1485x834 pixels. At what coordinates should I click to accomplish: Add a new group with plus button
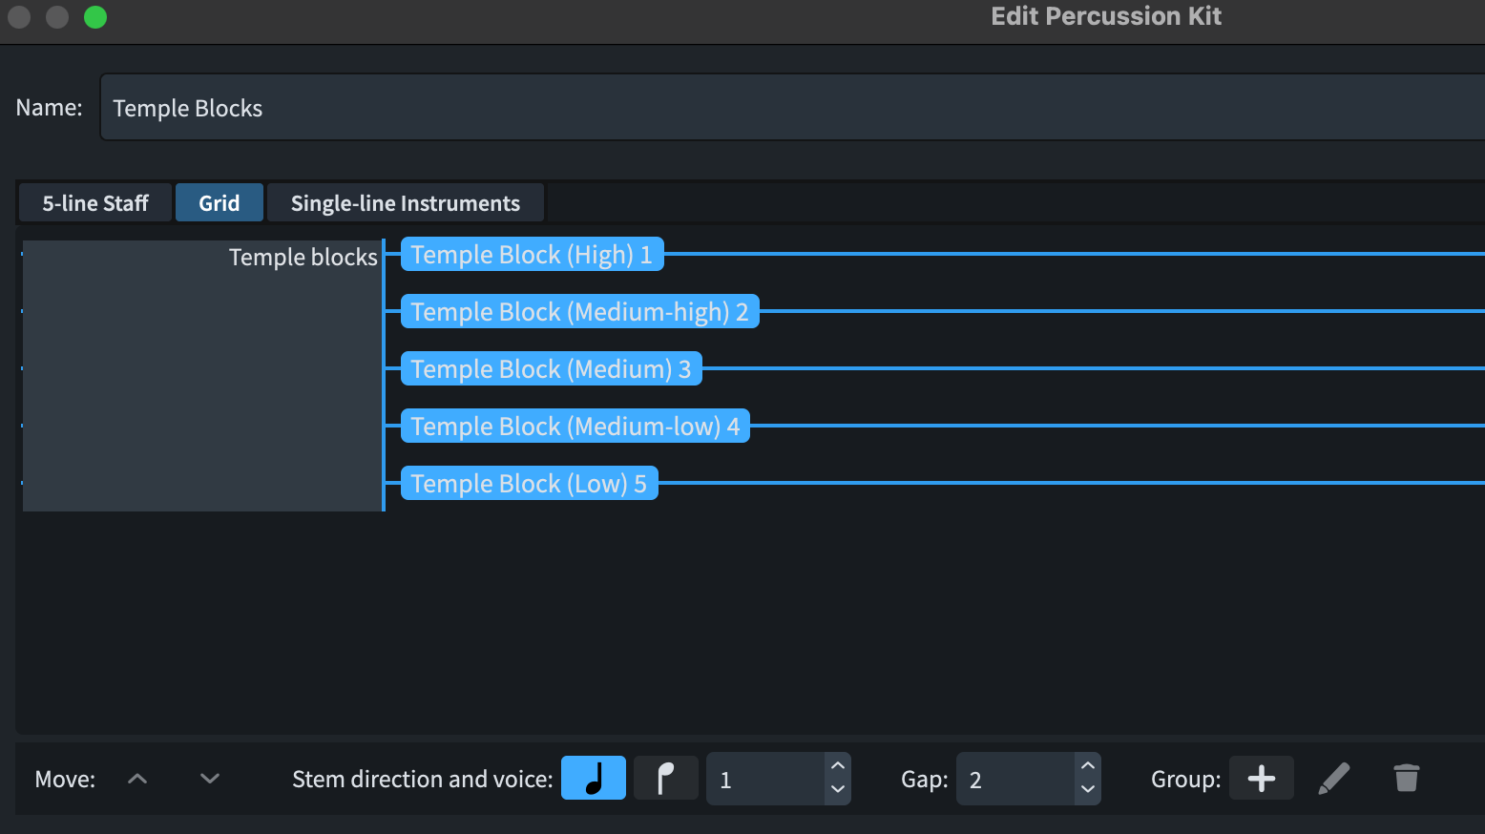pos(1261,778)
